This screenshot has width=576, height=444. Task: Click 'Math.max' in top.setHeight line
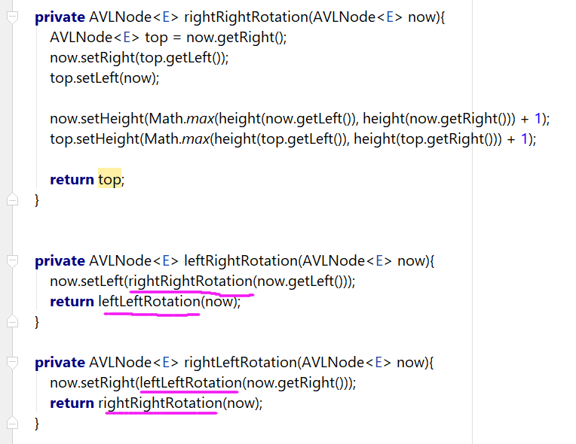coord(177,139)
